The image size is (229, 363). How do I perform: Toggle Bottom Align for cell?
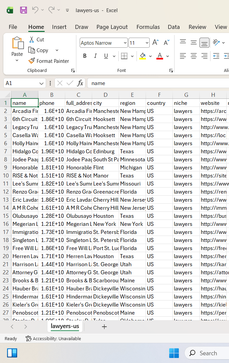tap(204, 43)
